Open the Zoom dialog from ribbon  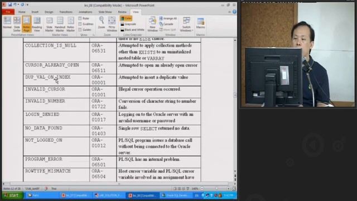click(x=102, y=23)
